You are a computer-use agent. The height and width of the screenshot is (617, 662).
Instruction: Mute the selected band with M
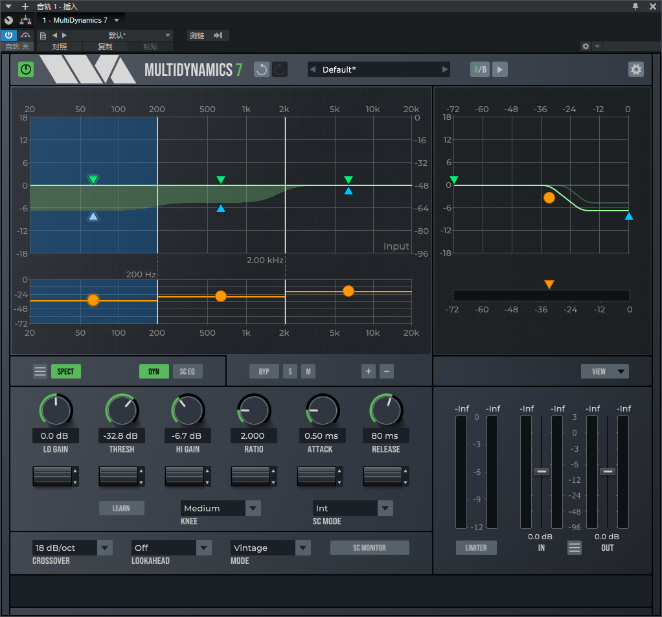click(x=308, y=371)
